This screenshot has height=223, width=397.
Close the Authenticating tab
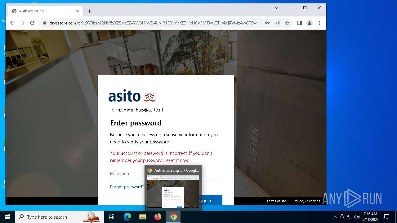click(x=78, y=11)
